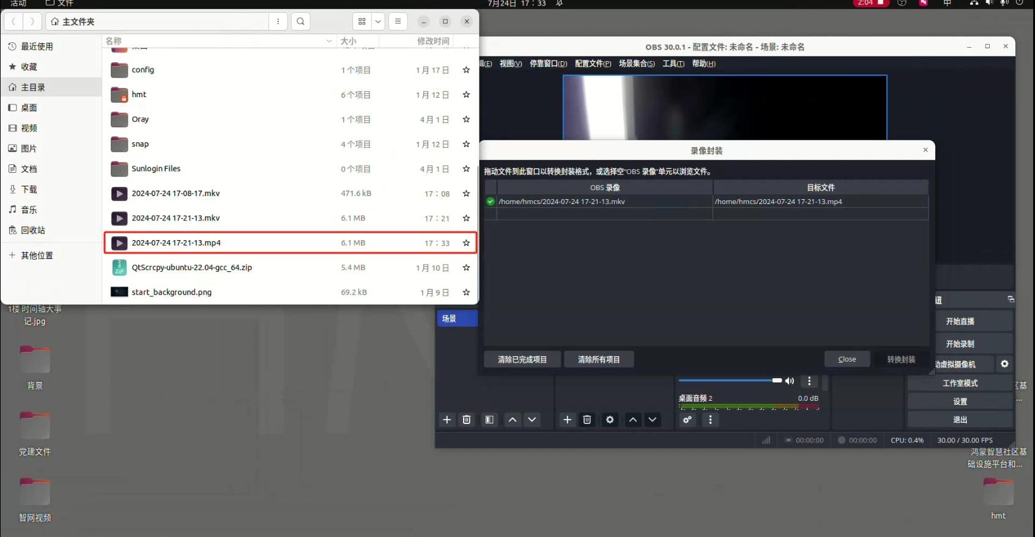The width and height of the screenshot is (1035, 537).
Task: Select the target file path cell ending .mp4
Action: click(x=820, y=202)
